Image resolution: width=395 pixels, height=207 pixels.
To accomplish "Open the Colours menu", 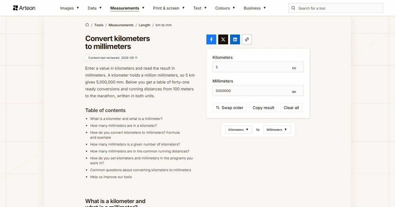I will click(225, 8).
